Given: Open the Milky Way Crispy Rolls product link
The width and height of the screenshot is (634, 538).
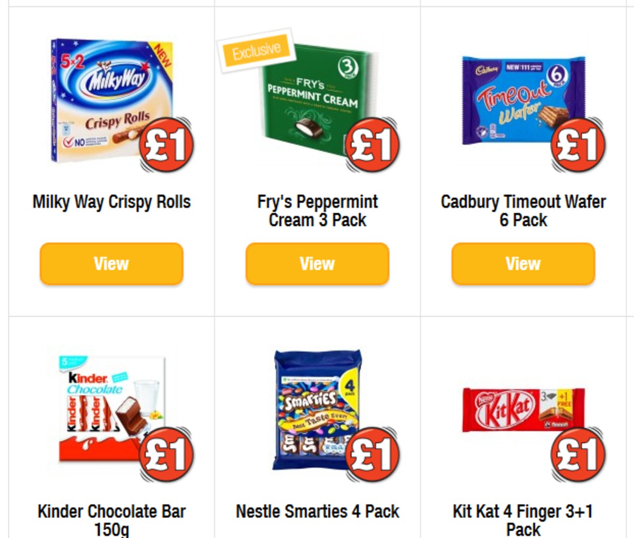Looking at the screenshot, I should point(112,201).
